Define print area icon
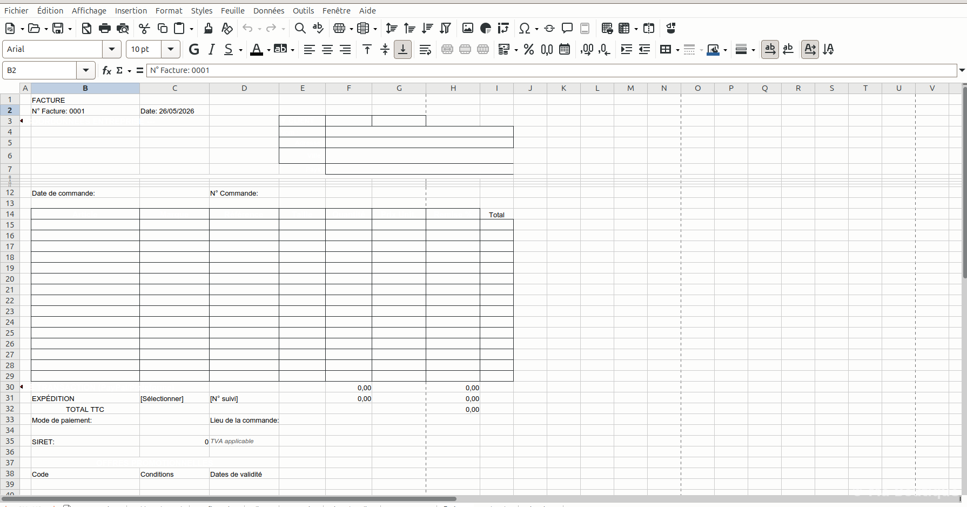The height and width of the screenshot is (507, 967). (x=607, y=29)
